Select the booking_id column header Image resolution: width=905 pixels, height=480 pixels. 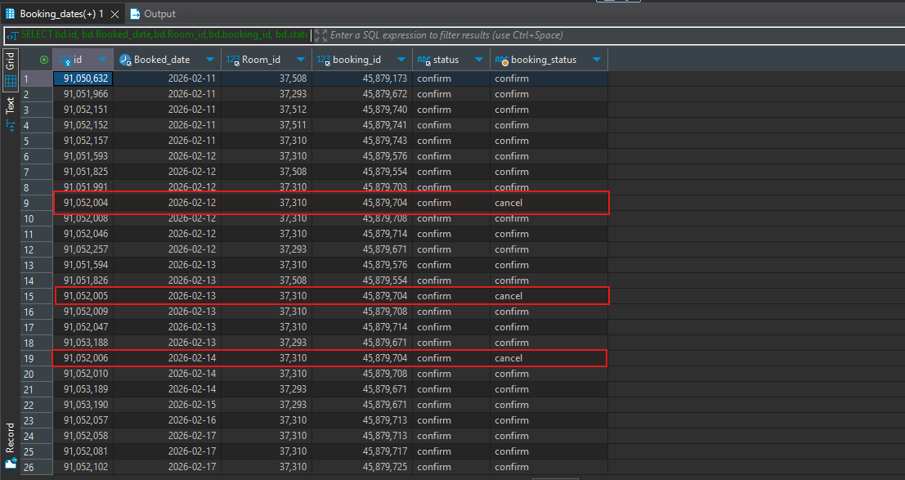pos(362,60)
